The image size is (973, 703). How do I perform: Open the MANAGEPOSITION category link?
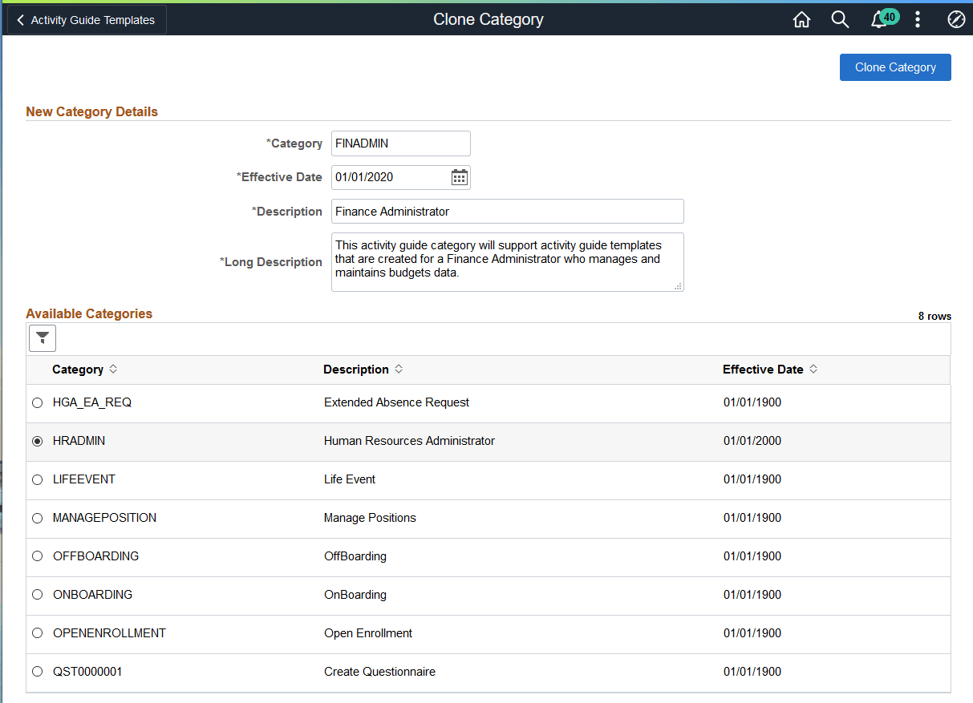point(103,517)
